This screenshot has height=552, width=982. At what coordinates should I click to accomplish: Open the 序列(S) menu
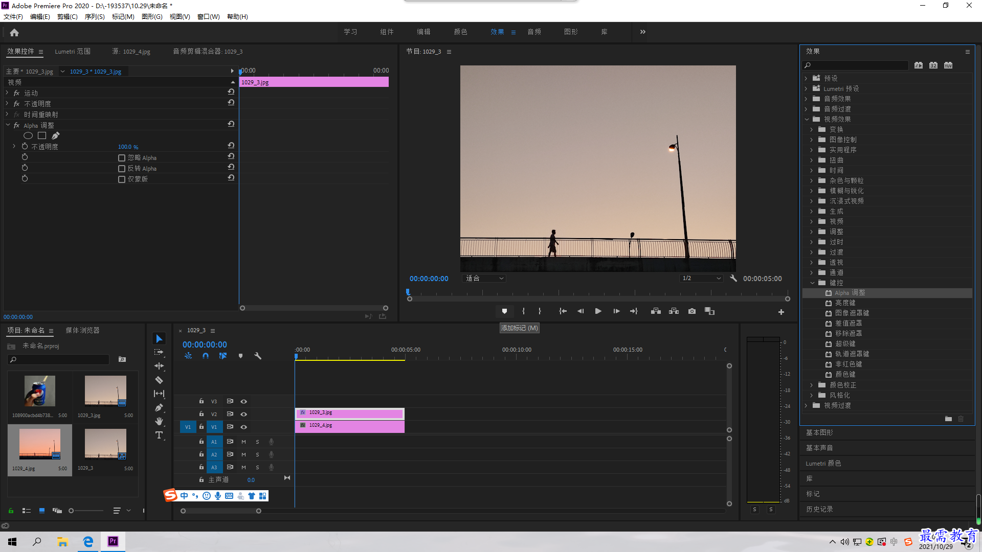[x=95, y=17]
